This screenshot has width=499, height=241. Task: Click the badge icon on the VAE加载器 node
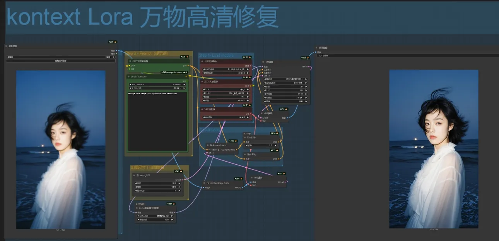pyautogui.click(x=249, y=105)
